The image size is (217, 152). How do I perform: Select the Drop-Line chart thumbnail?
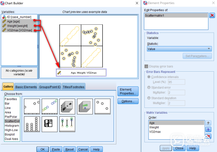click(67, 124)
